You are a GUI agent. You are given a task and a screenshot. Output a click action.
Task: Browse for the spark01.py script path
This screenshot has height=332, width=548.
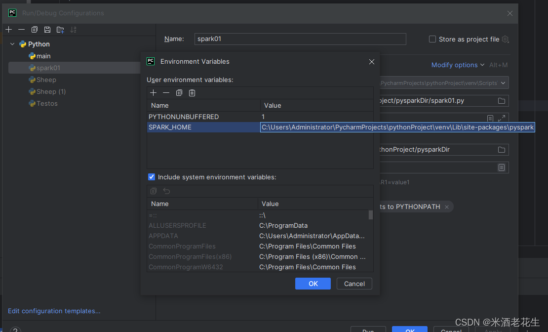click(502, 100)
